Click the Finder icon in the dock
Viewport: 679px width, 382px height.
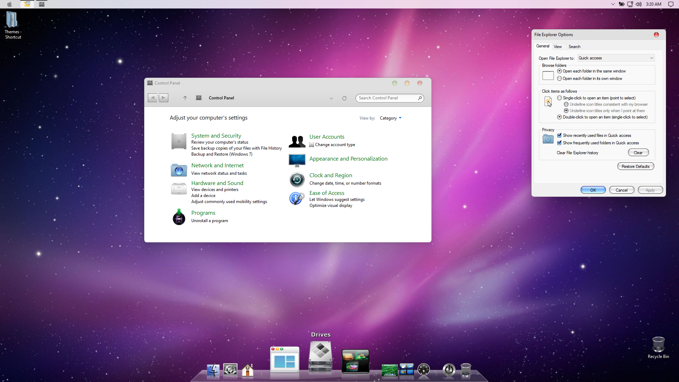pyautogui.click(x=213, y=370)
